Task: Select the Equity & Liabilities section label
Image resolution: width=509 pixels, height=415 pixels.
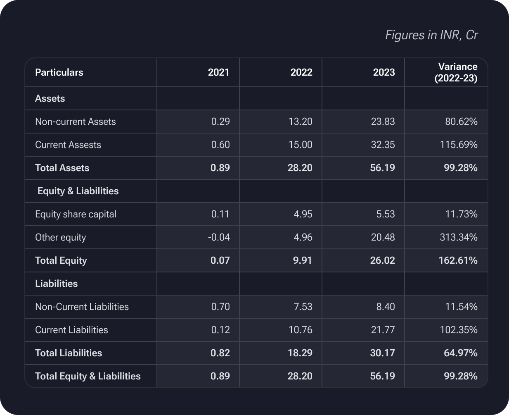Action: [x=78, y=191]
